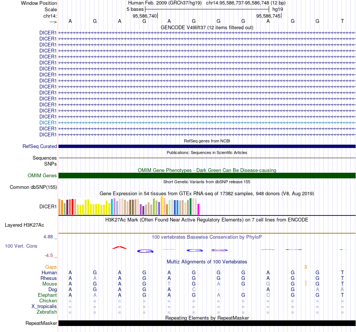This screenshot has height=332, width=356.
Task: Click the Mouse species label
Action: click(x=49, y=284)
